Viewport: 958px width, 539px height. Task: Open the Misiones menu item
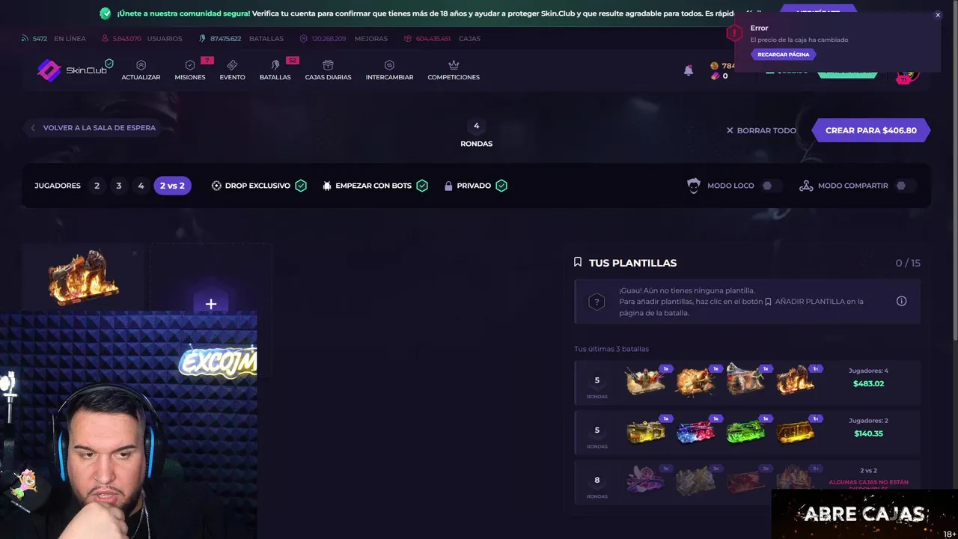pyautogui.click(x=190, y=70)
